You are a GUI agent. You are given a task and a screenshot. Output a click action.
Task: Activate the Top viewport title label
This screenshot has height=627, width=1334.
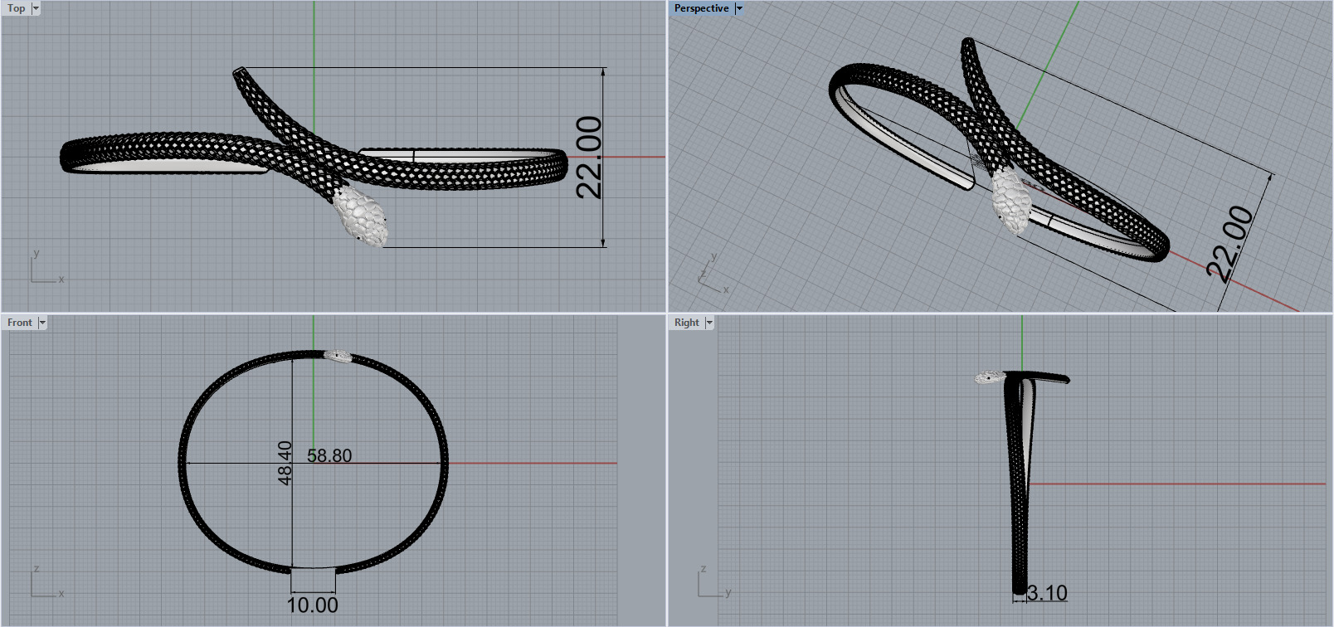click(x=16, y=8)
